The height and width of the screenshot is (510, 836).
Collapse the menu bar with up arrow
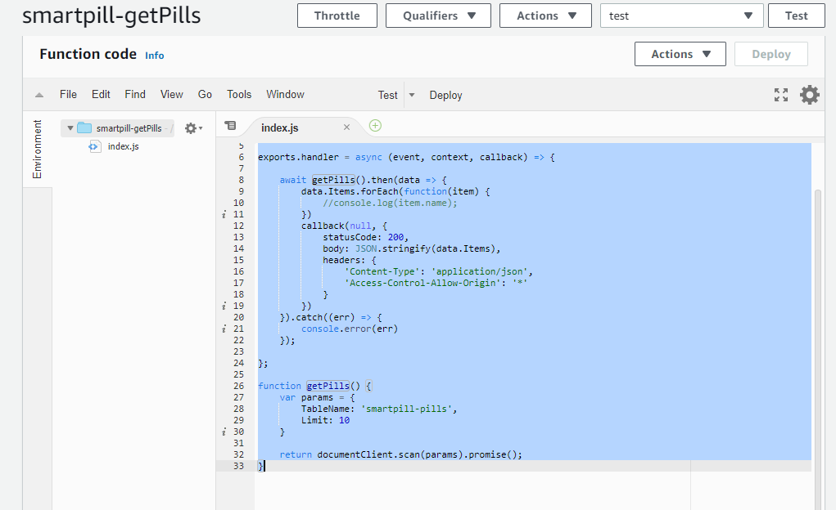click(39, 95)
